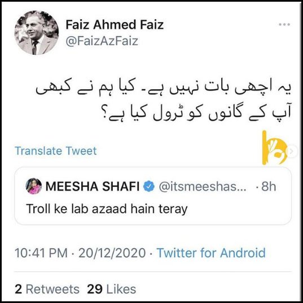This screenshot has height=303, width=303.
Task: Click the 10:41 PM tweet timestamp
Action: tap(41, 253)
